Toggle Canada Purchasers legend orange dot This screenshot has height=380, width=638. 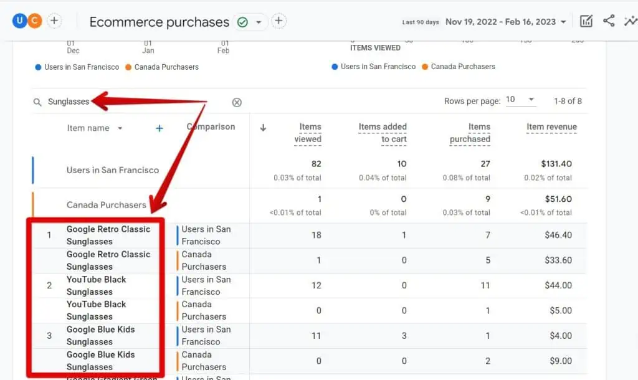point(128,67)
